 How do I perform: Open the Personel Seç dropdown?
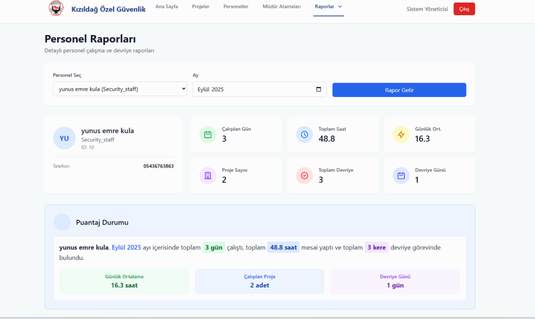click(x=120, y=89)
